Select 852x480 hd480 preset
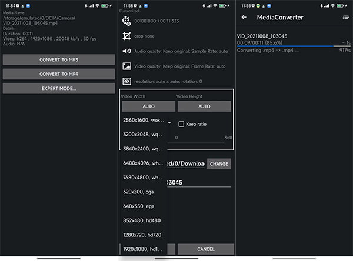Screen dimensions: 353x261 point(143,220)
